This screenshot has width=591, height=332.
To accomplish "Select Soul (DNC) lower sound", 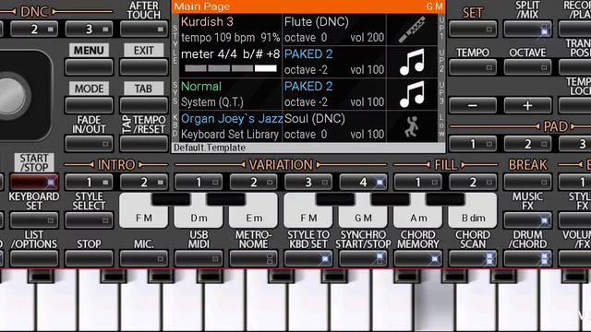I will 315,119.
